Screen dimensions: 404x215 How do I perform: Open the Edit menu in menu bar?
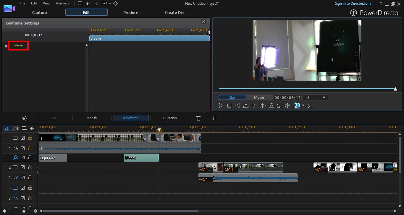click(x=34, y=3)
